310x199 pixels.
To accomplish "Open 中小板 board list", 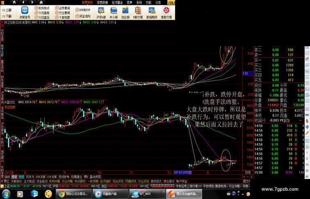I will coord(114,13).
